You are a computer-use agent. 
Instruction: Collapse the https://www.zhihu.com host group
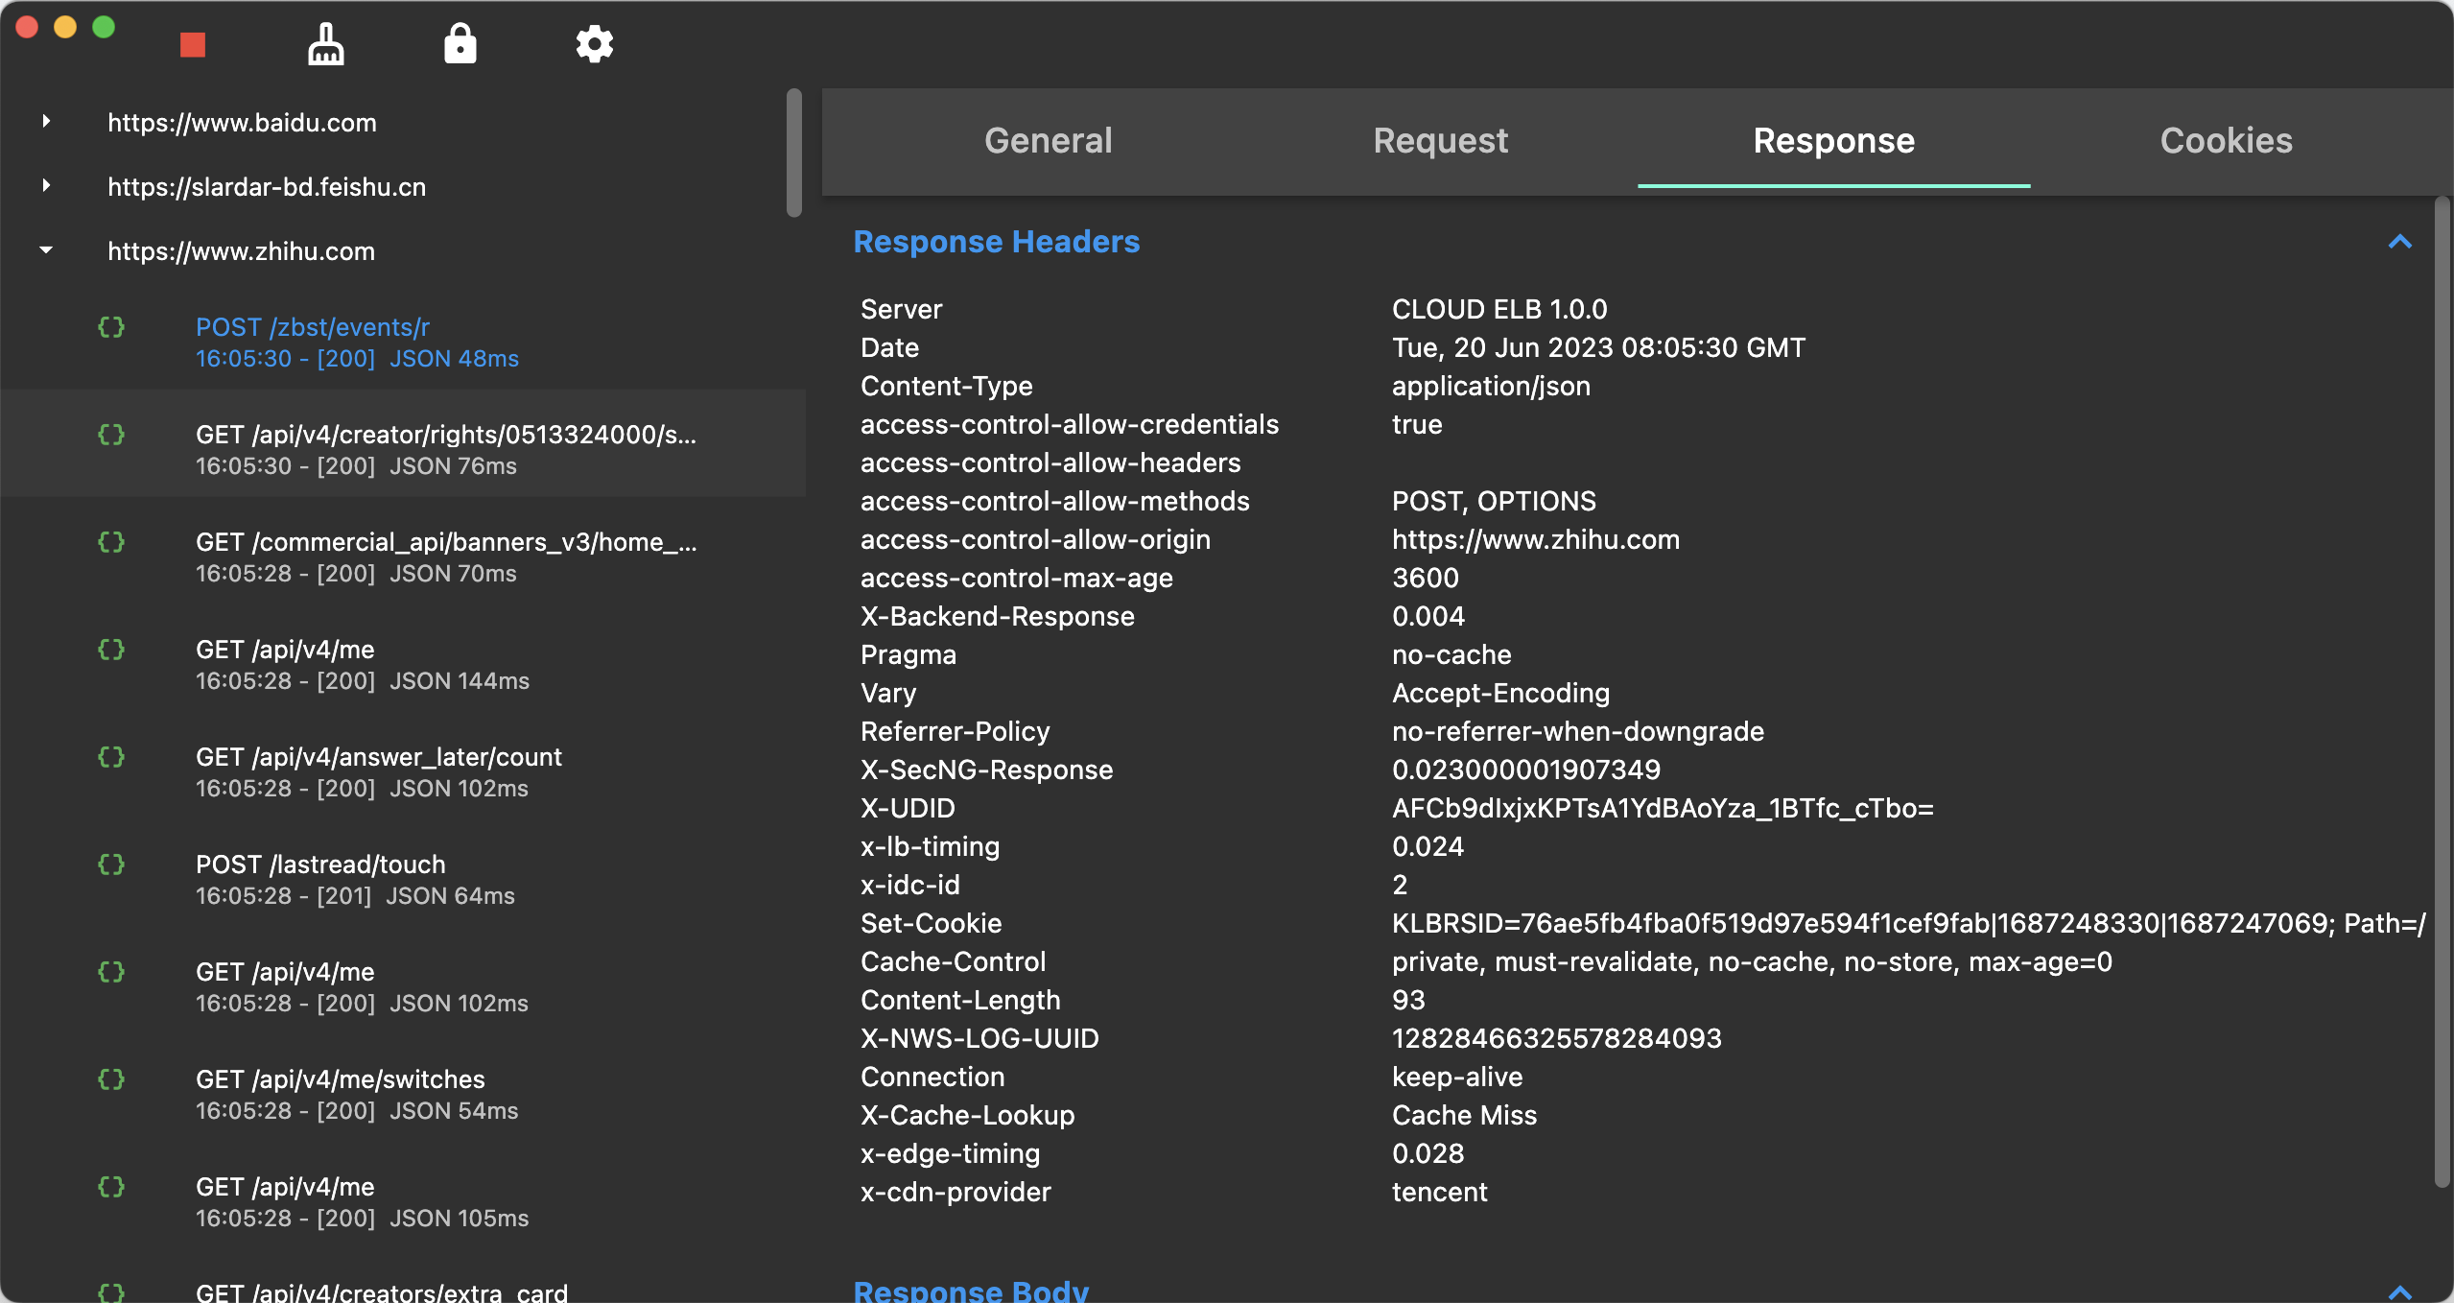[46, 250]
